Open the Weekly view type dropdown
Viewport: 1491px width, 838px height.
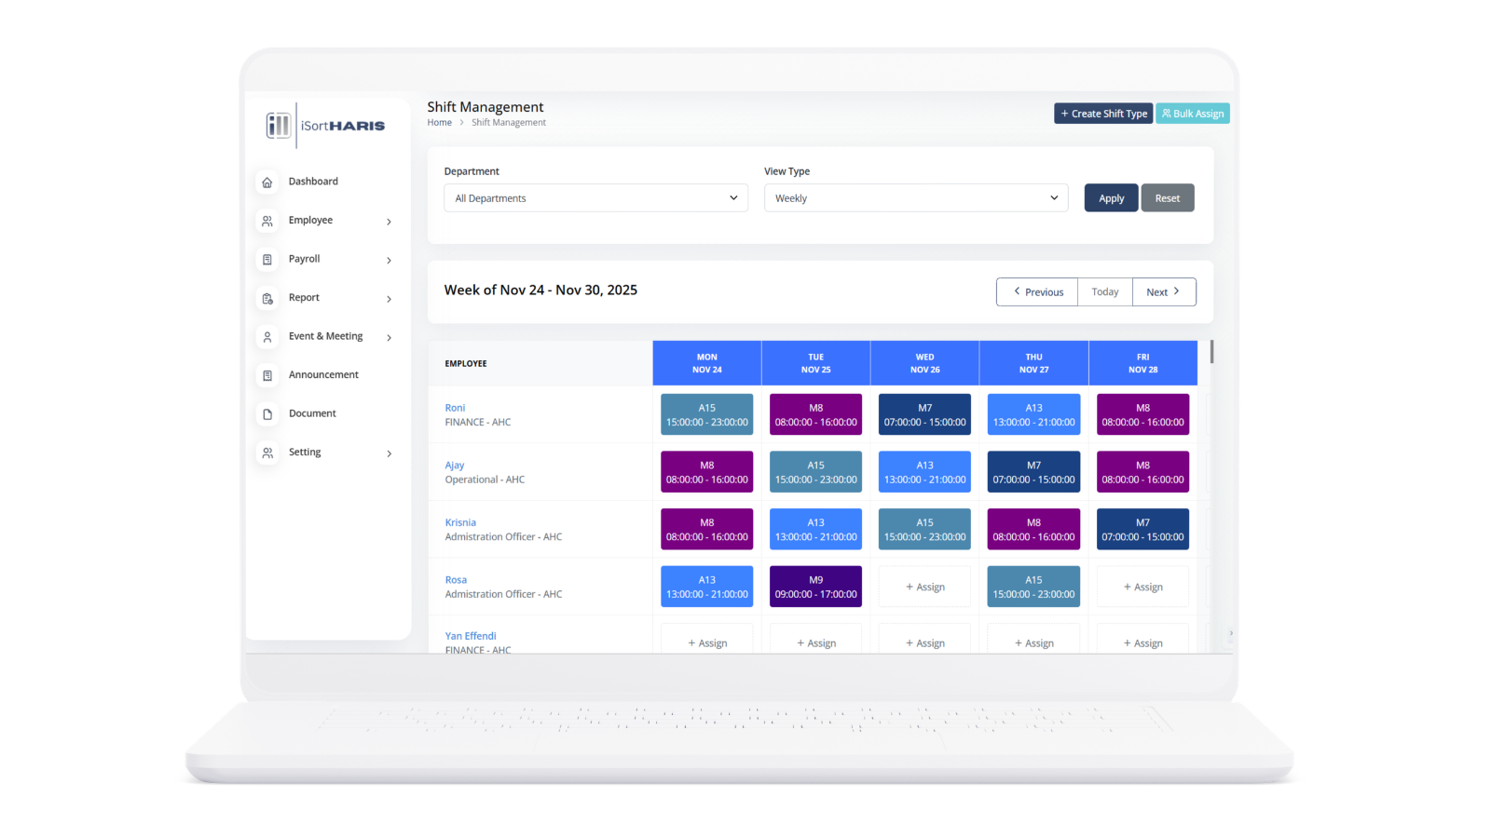916,198
